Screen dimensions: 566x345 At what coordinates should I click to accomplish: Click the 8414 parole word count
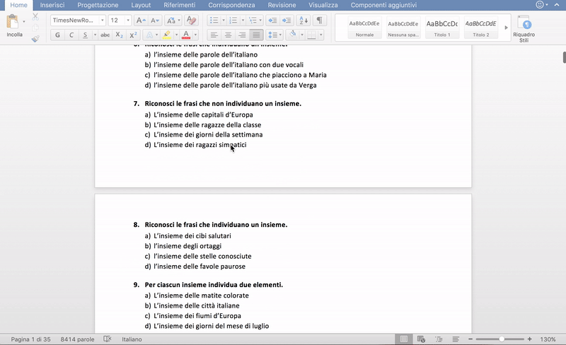77,339
